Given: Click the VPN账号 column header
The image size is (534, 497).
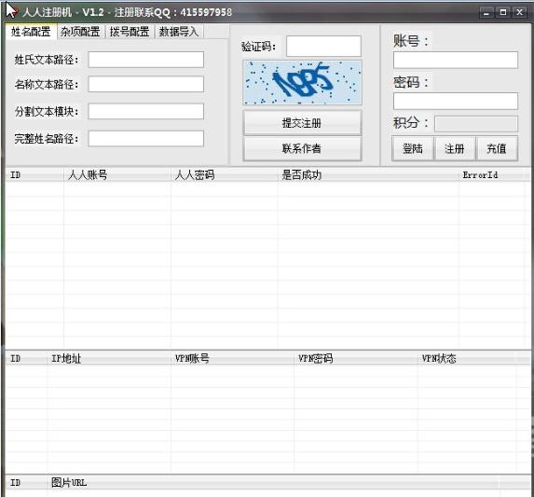Looking at the screenshot, I should (x=232, y=358).
